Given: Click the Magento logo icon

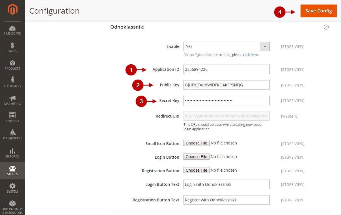Looking at the screenshot, I should pos(12,9).
